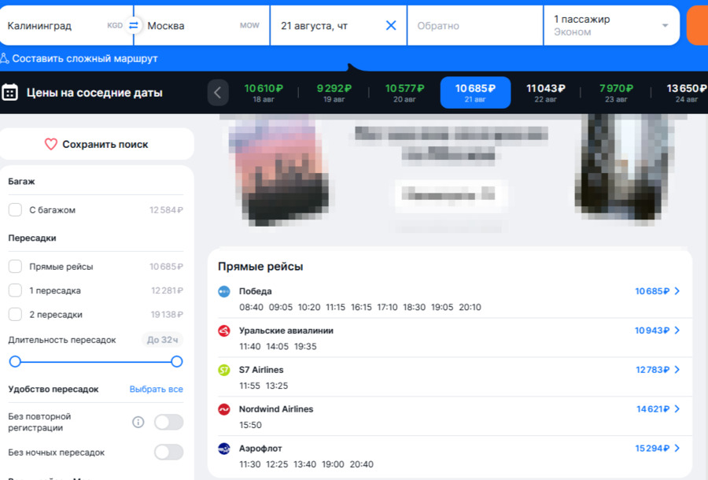The width and height of the screenshot is (708, 480).
Task: Choose the 19 авг date for 9 292₽
Action: coord(334,92)
